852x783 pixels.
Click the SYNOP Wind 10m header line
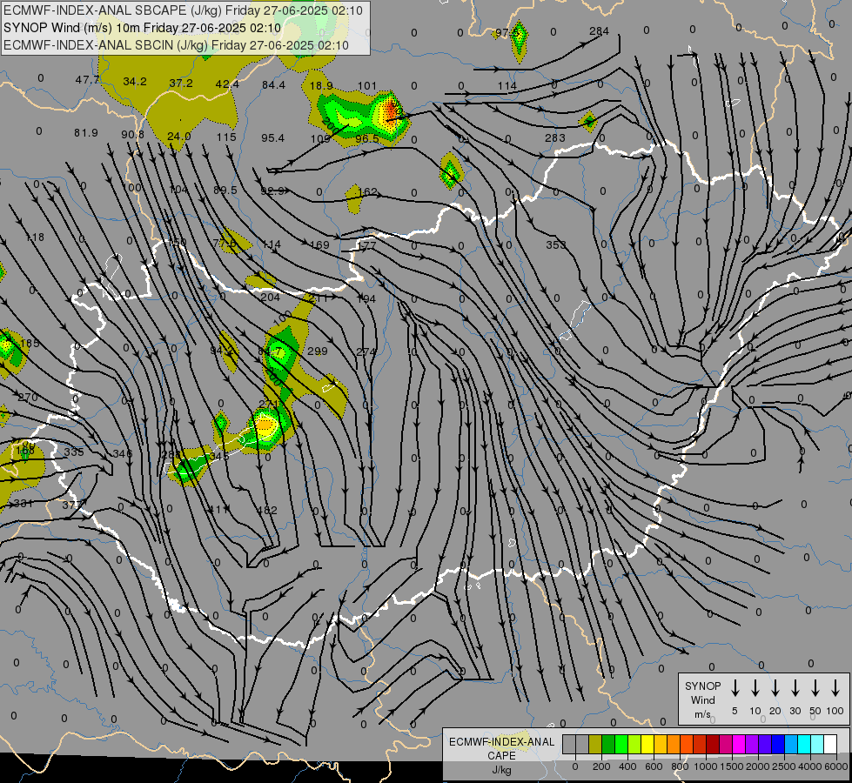[x=142, y=28]
